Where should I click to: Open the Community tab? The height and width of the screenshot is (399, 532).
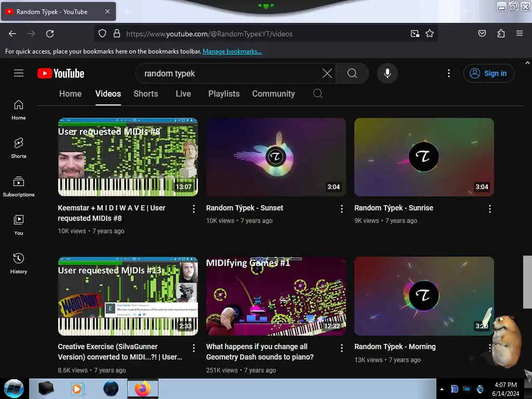click(x=273, y=94)
